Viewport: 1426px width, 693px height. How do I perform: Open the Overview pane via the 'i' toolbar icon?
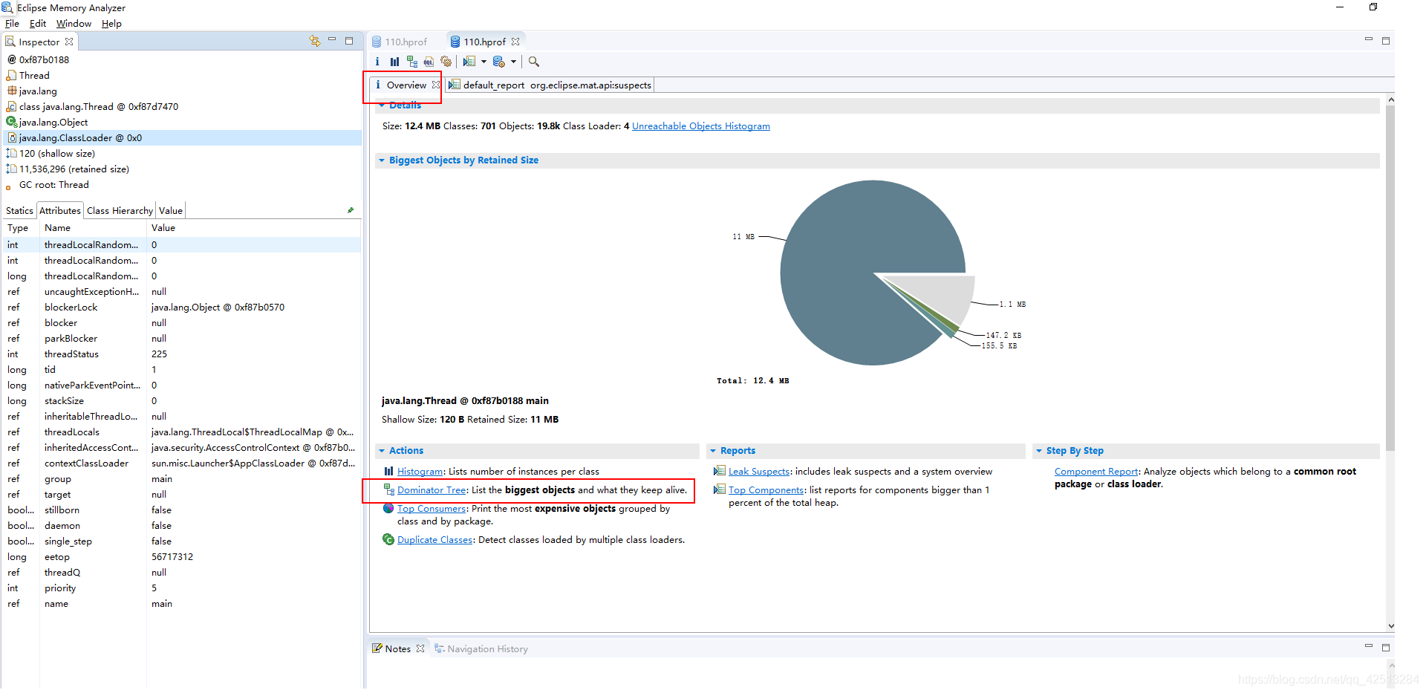377,62
